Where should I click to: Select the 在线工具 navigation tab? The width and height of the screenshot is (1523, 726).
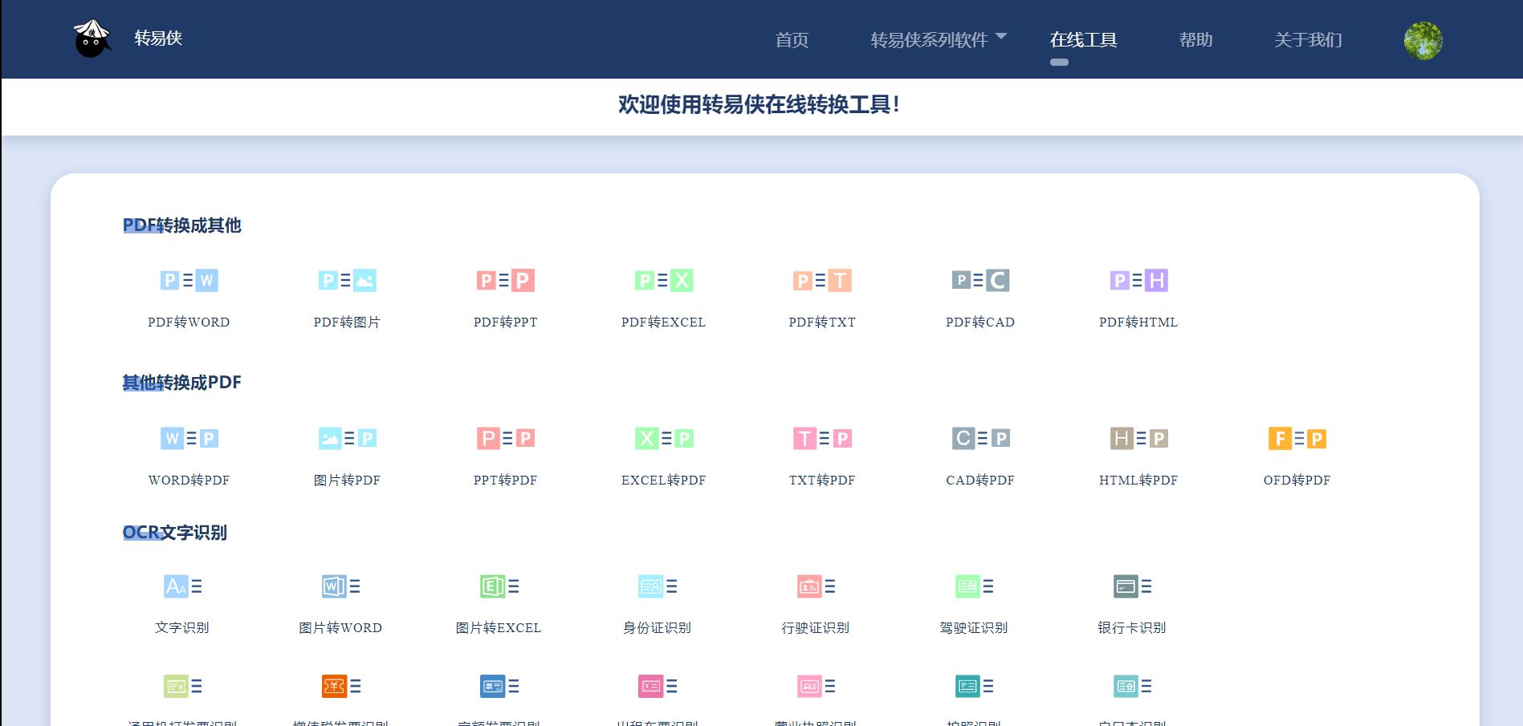(x=1083, y=40)
